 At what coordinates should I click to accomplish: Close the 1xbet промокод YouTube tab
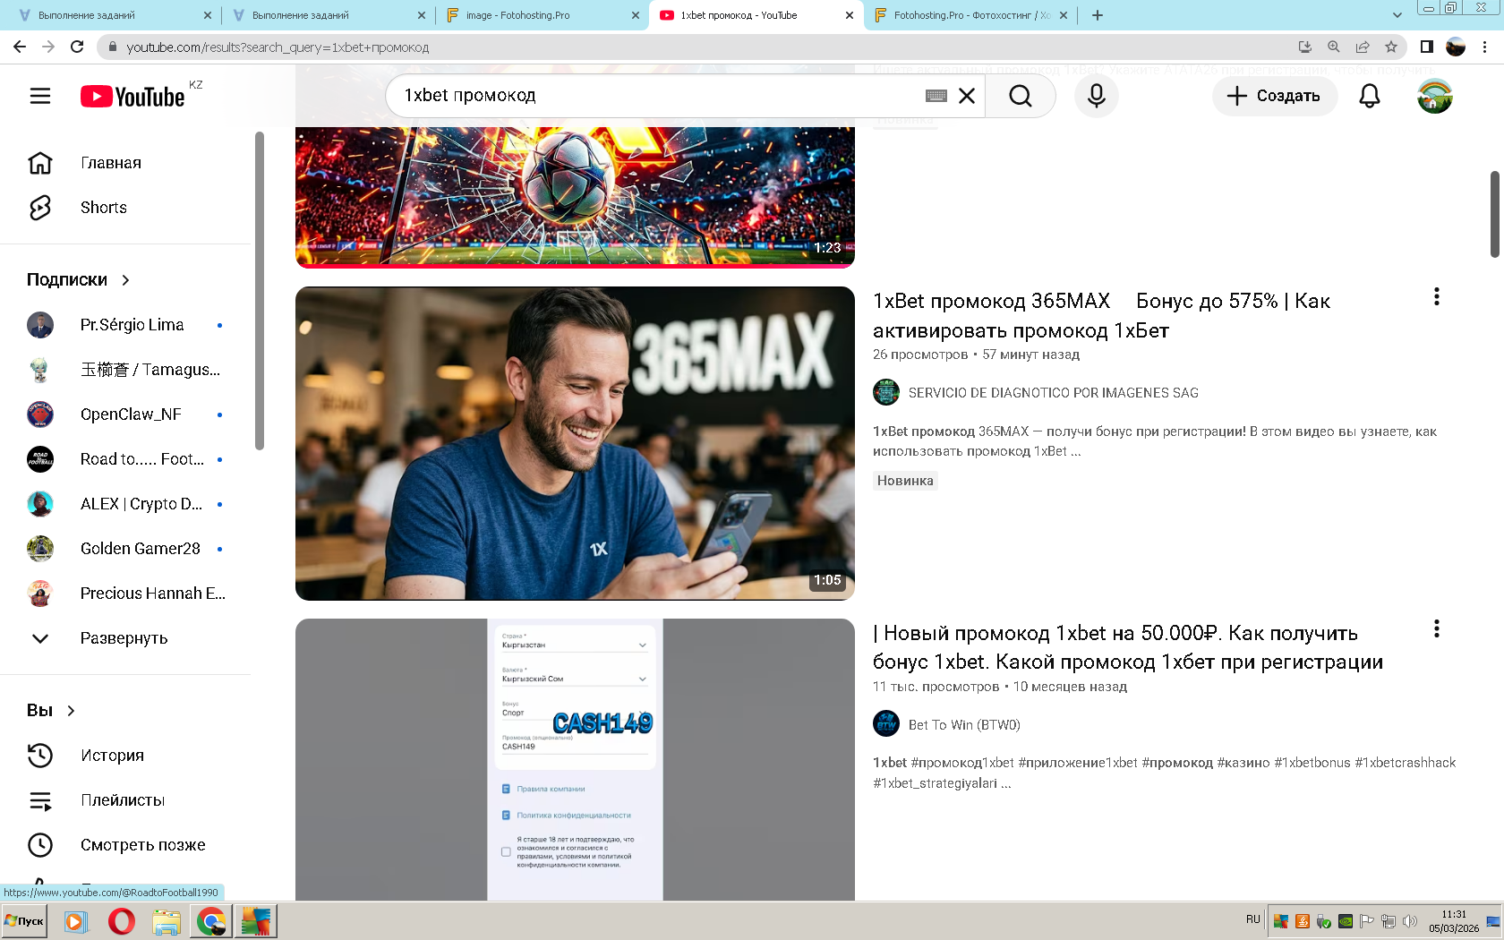pyautogui.click(x=850, y=15)
